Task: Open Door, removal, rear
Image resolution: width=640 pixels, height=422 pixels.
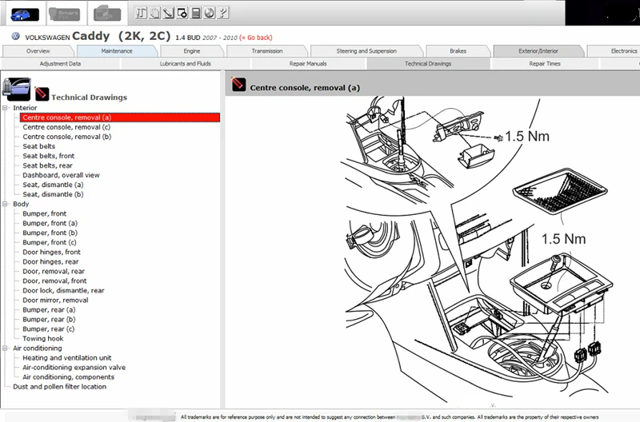Action: 54,271
